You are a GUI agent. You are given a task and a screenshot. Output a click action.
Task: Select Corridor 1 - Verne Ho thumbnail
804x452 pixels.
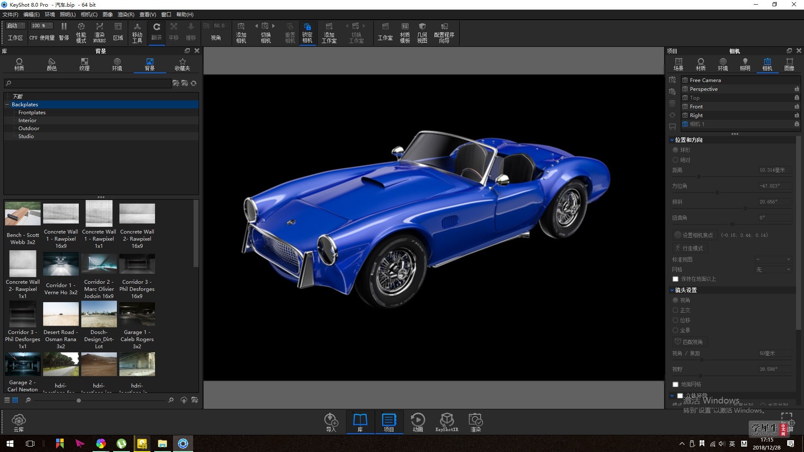pos(61,264)
